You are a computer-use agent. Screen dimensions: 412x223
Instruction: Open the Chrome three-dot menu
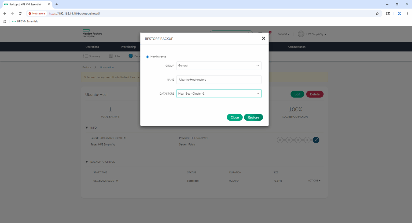click(407, 13)
